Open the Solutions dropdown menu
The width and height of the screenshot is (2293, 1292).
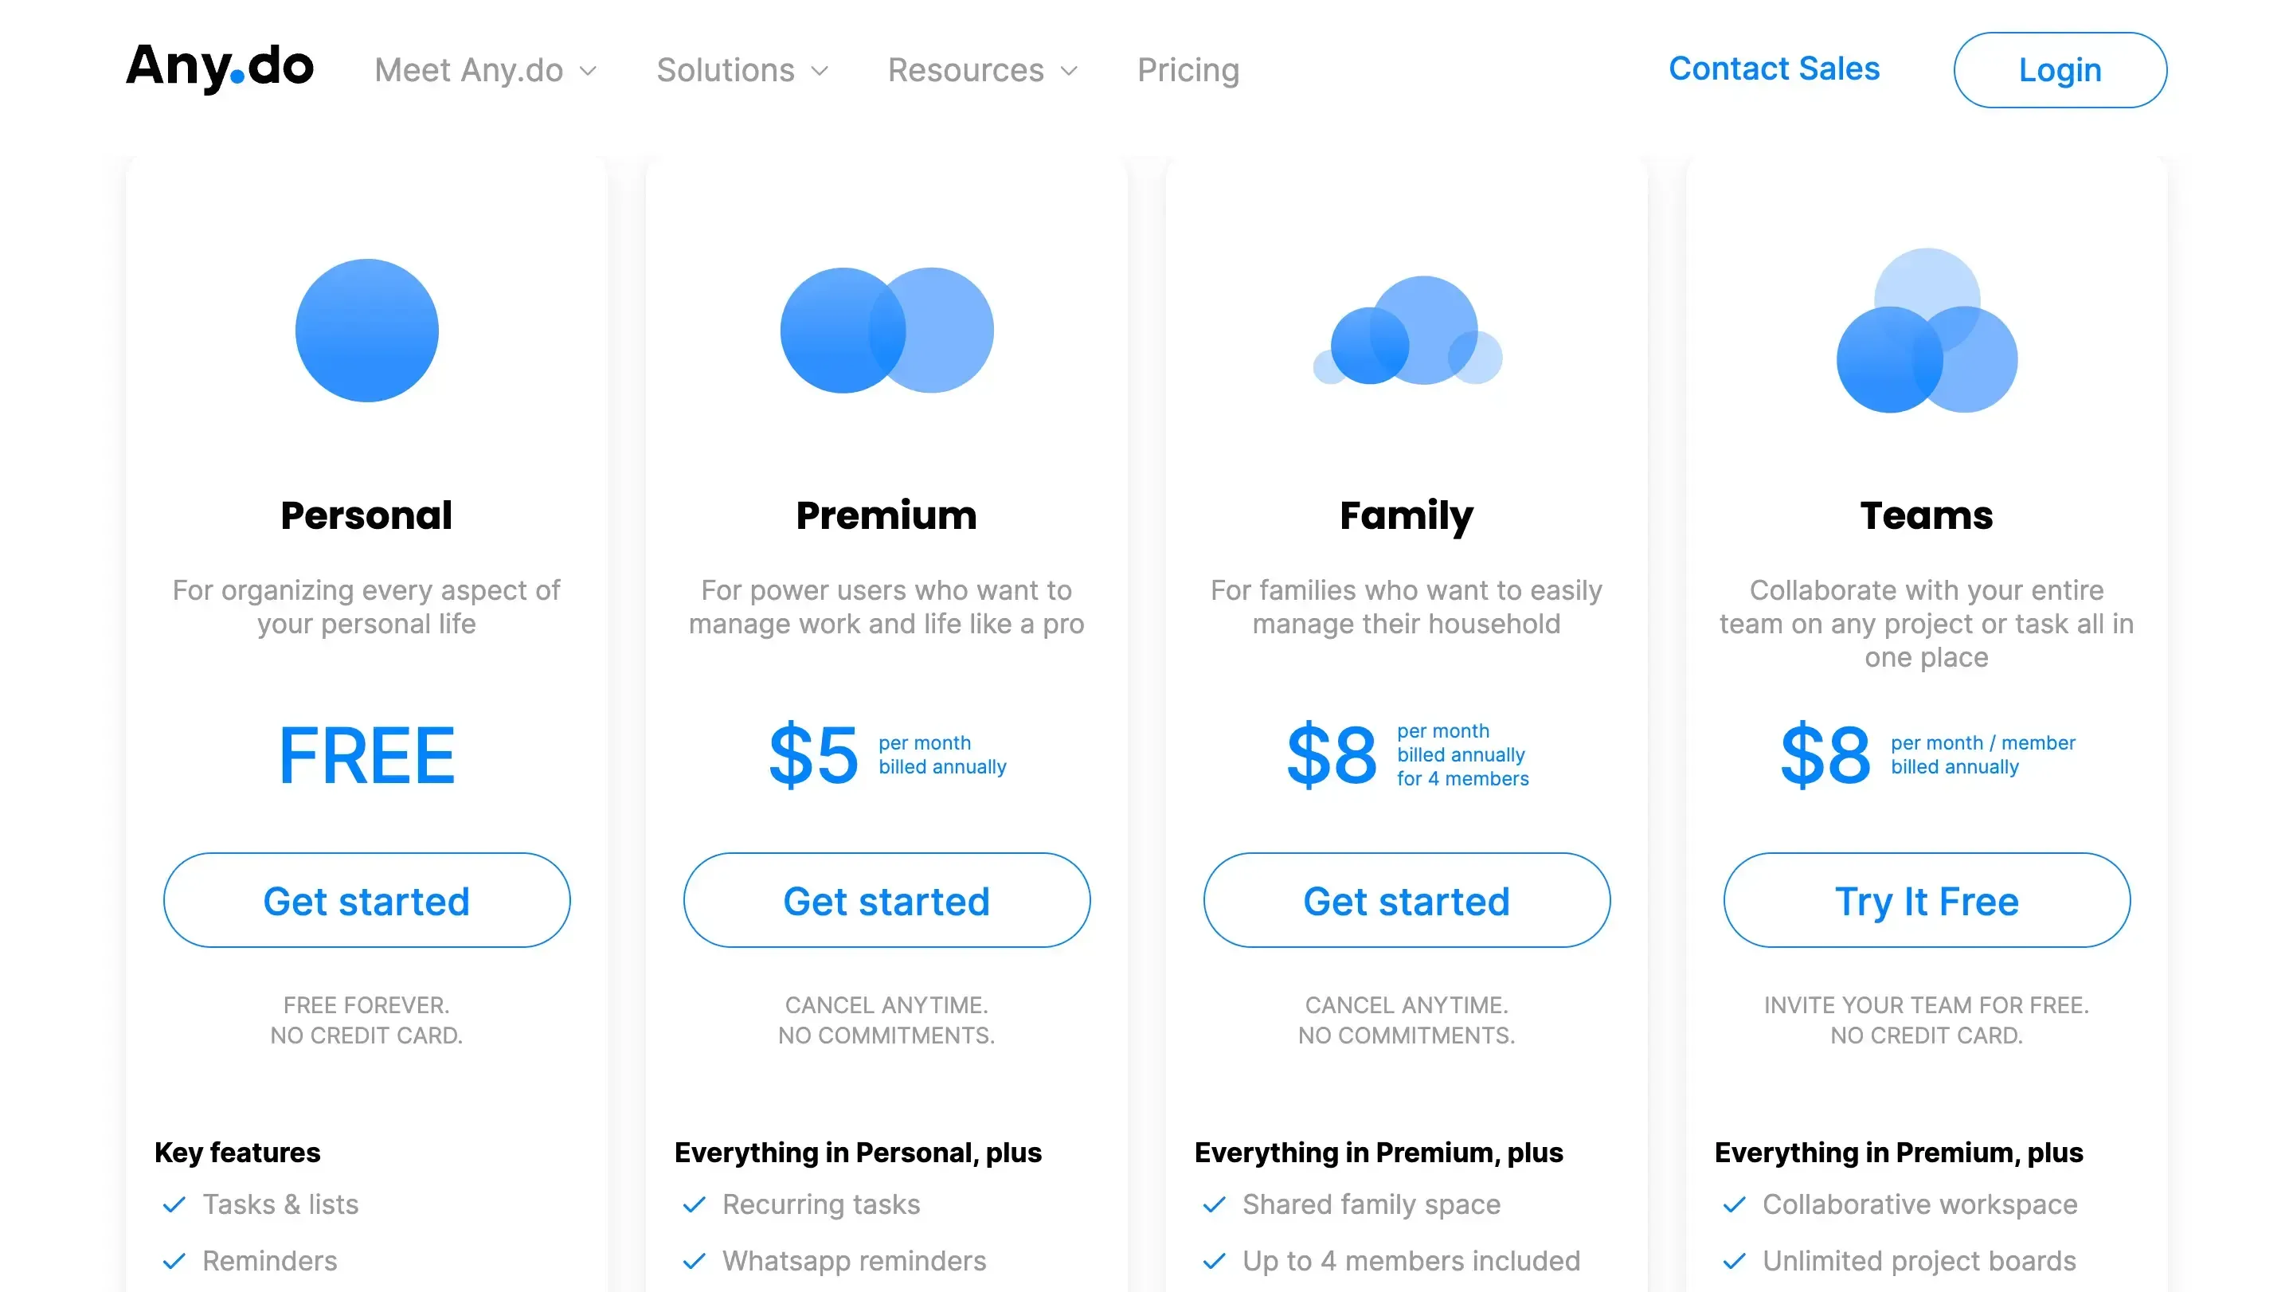(742, 69)
